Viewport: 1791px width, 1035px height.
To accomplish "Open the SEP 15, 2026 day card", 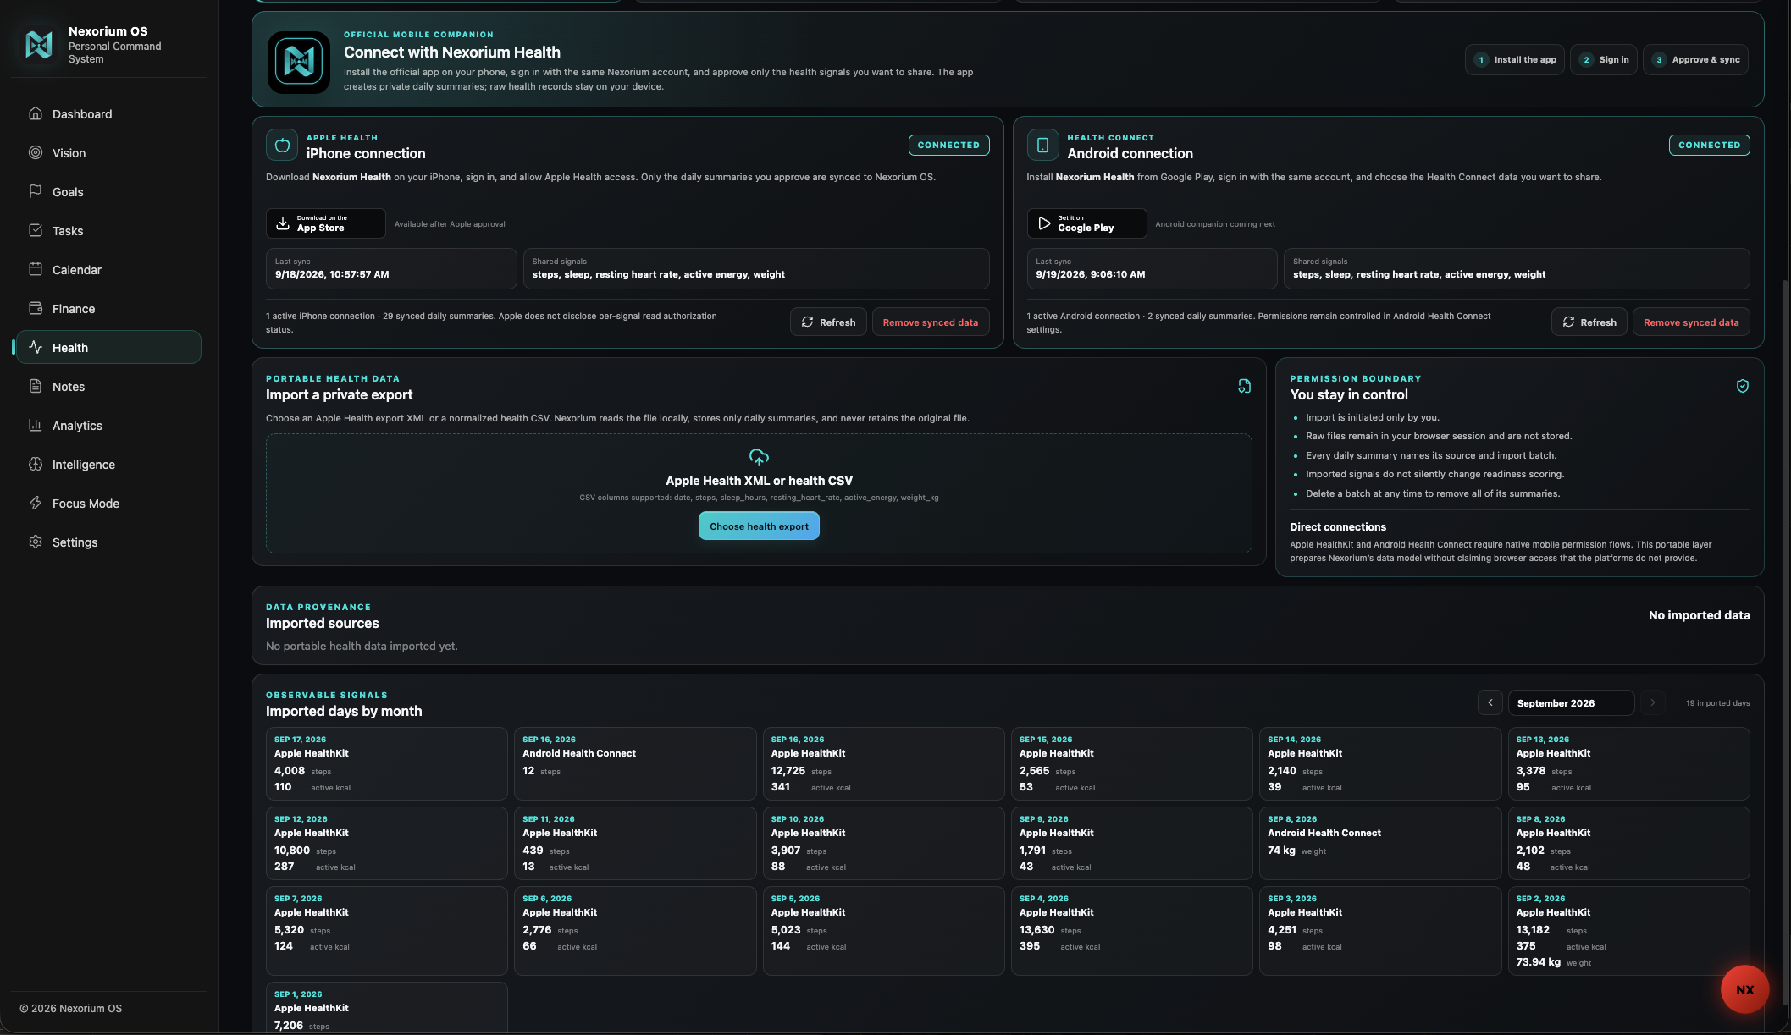I will click(x=1131, y=763).
